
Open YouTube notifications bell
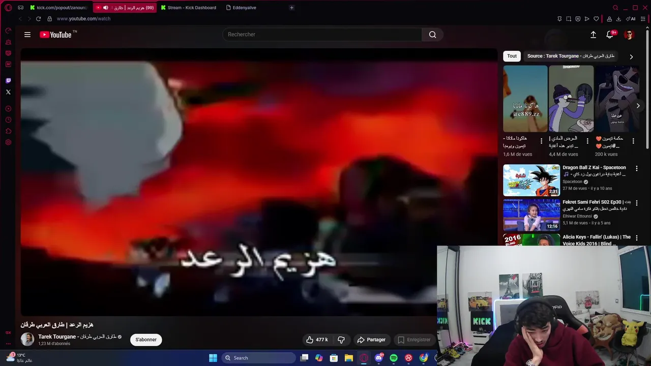610,35
